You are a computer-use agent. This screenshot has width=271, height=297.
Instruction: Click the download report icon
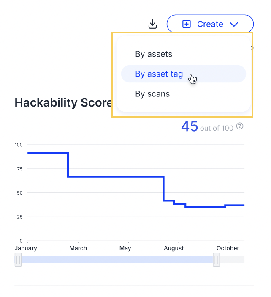(152, 24)
